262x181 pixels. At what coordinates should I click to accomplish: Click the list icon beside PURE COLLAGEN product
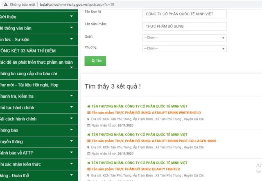(x=89, y=141)
